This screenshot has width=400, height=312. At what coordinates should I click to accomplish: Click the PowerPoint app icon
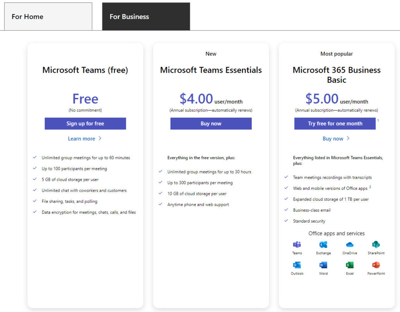[376, 265]
